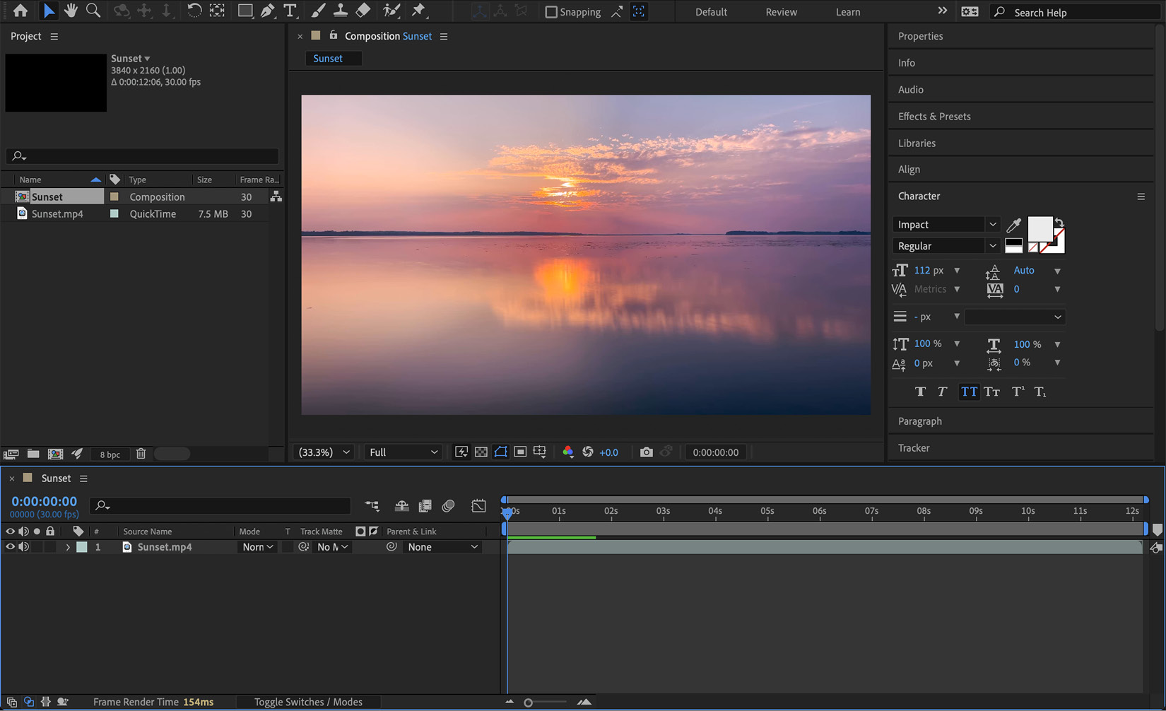Select the Pen tool
The image size is (1166, 711).
click(269, 11)
